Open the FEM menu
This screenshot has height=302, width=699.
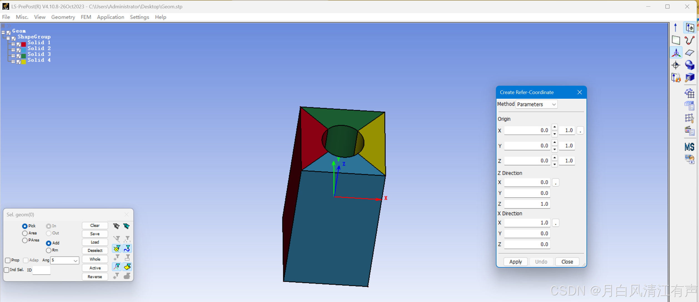86,17
